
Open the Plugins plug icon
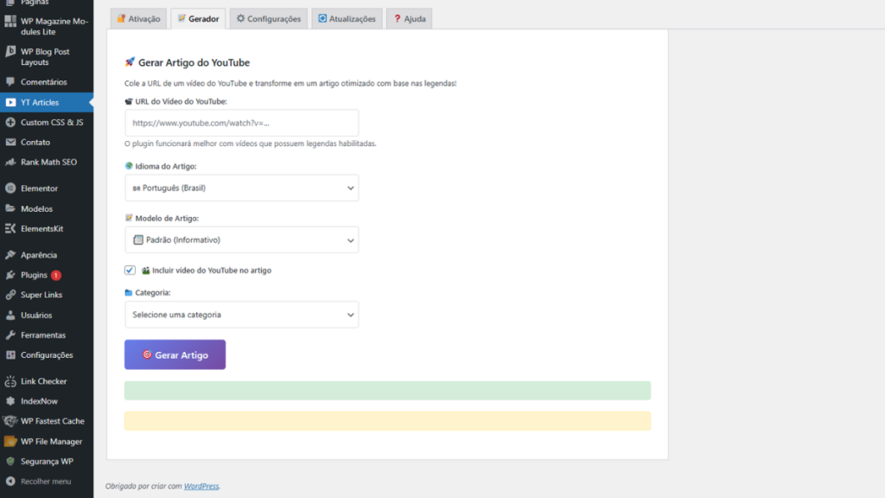point(10,275)
